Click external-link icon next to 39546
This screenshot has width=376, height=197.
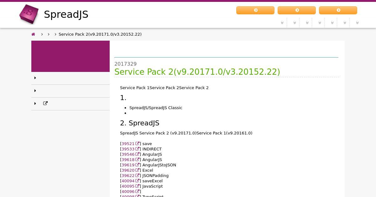tap(137, 154)
